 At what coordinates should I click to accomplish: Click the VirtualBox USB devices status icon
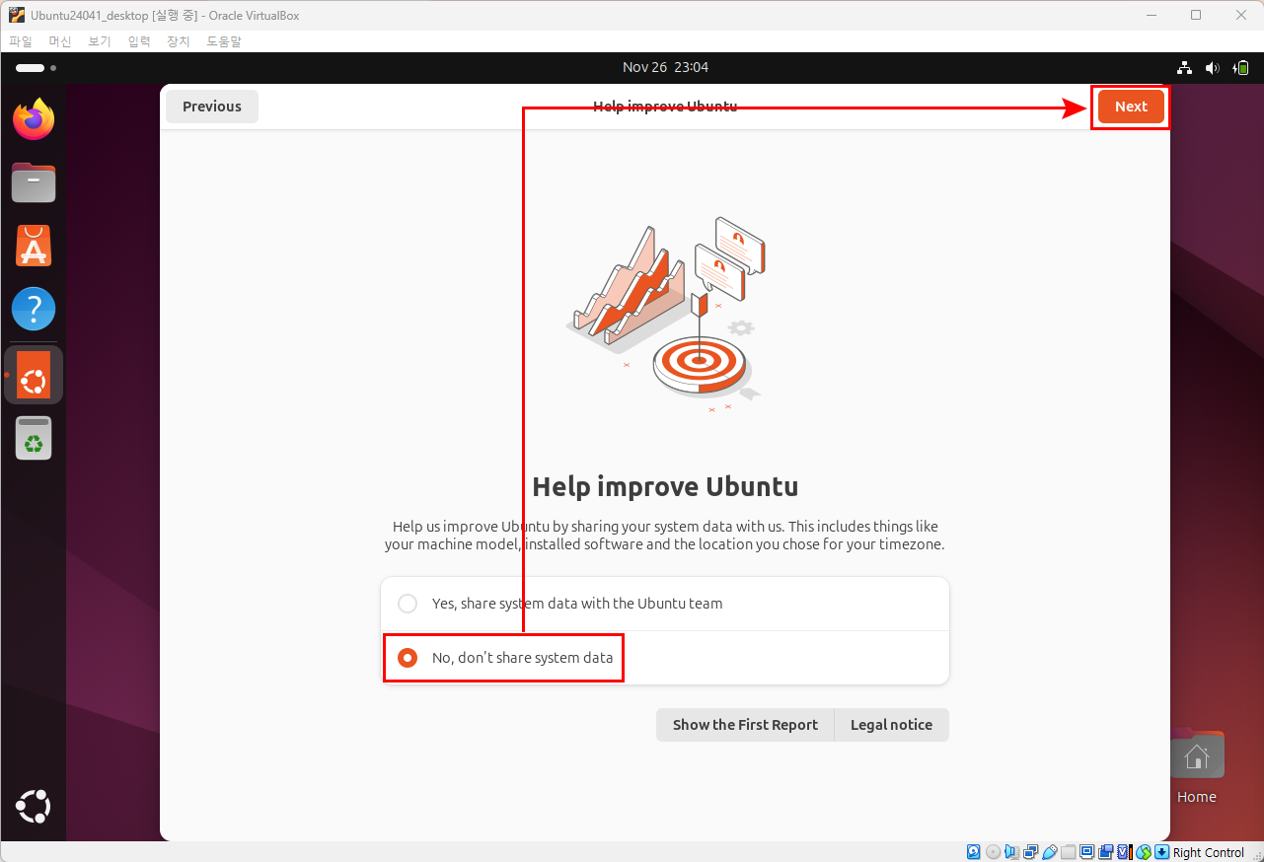tap(1050, 852)
